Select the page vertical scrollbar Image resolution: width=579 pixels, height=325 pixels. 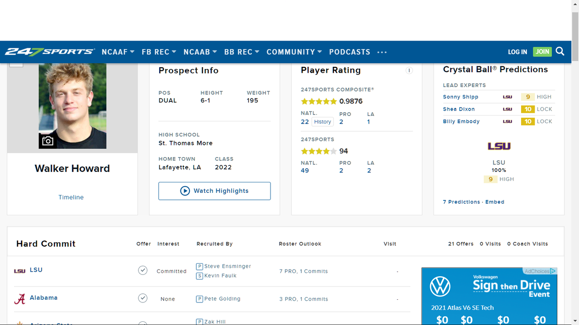575,36
